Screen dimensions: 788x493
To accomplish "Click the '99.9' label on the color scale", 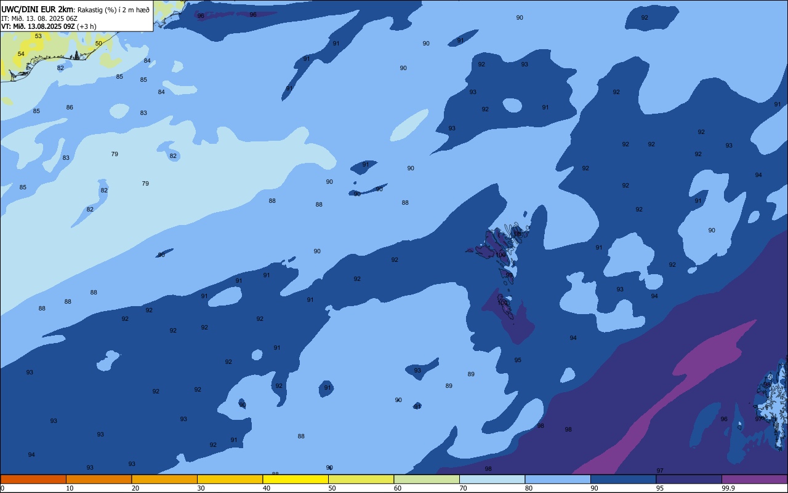I will [x=729, y=488].
